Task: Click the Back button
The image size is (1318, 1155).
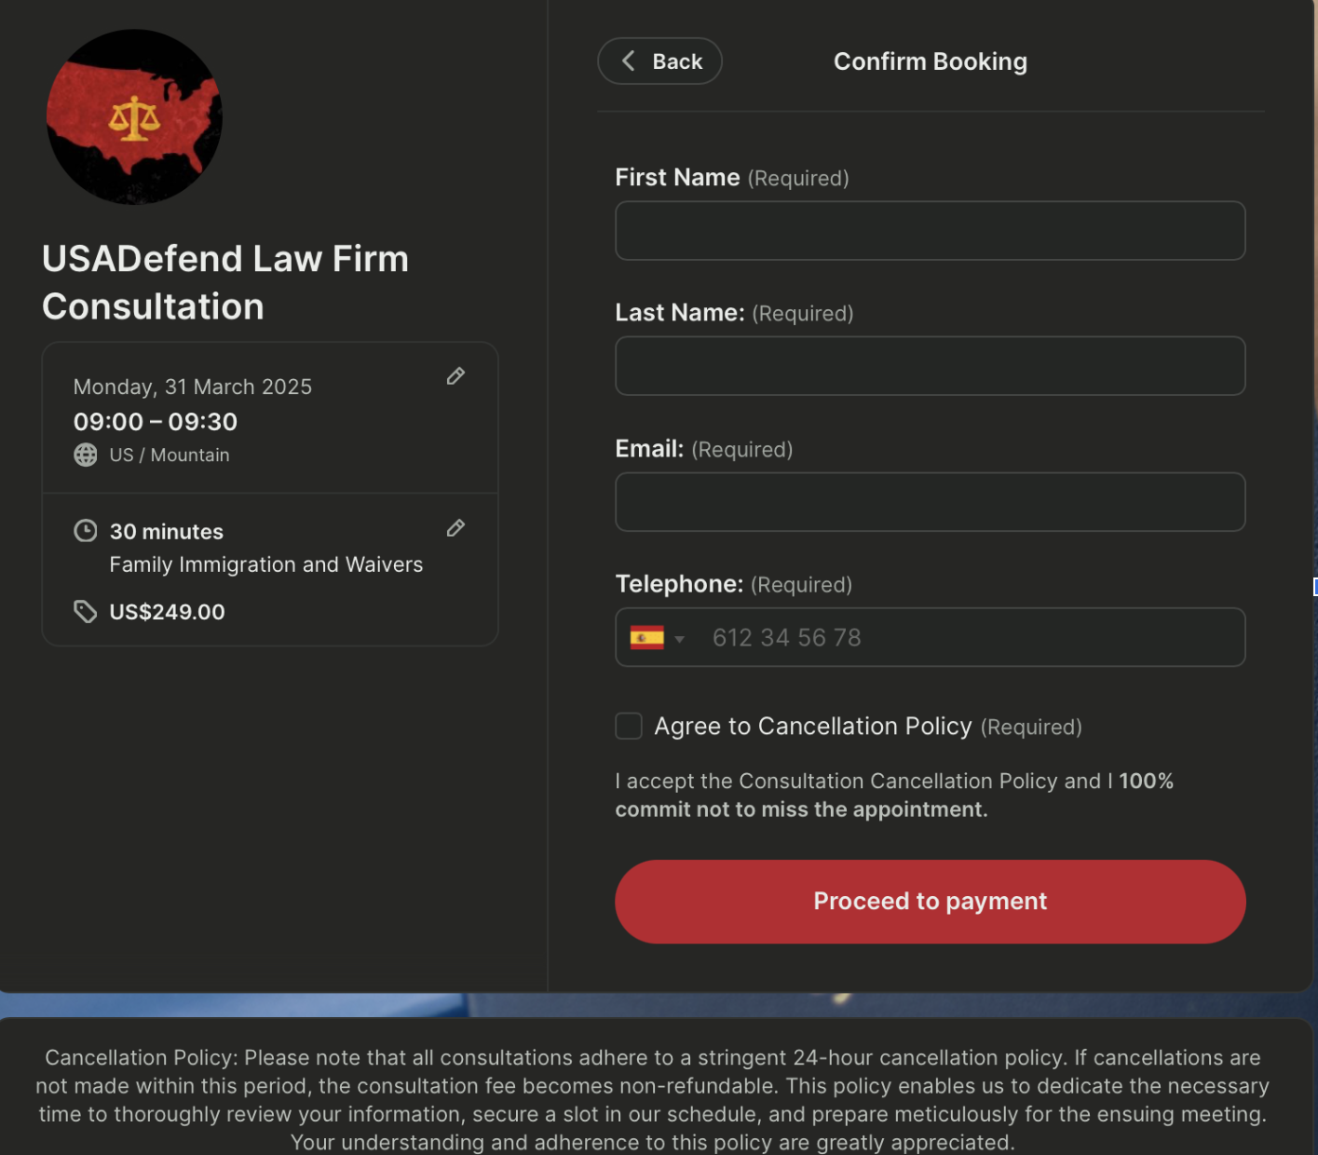Action: tap(659, 61)
